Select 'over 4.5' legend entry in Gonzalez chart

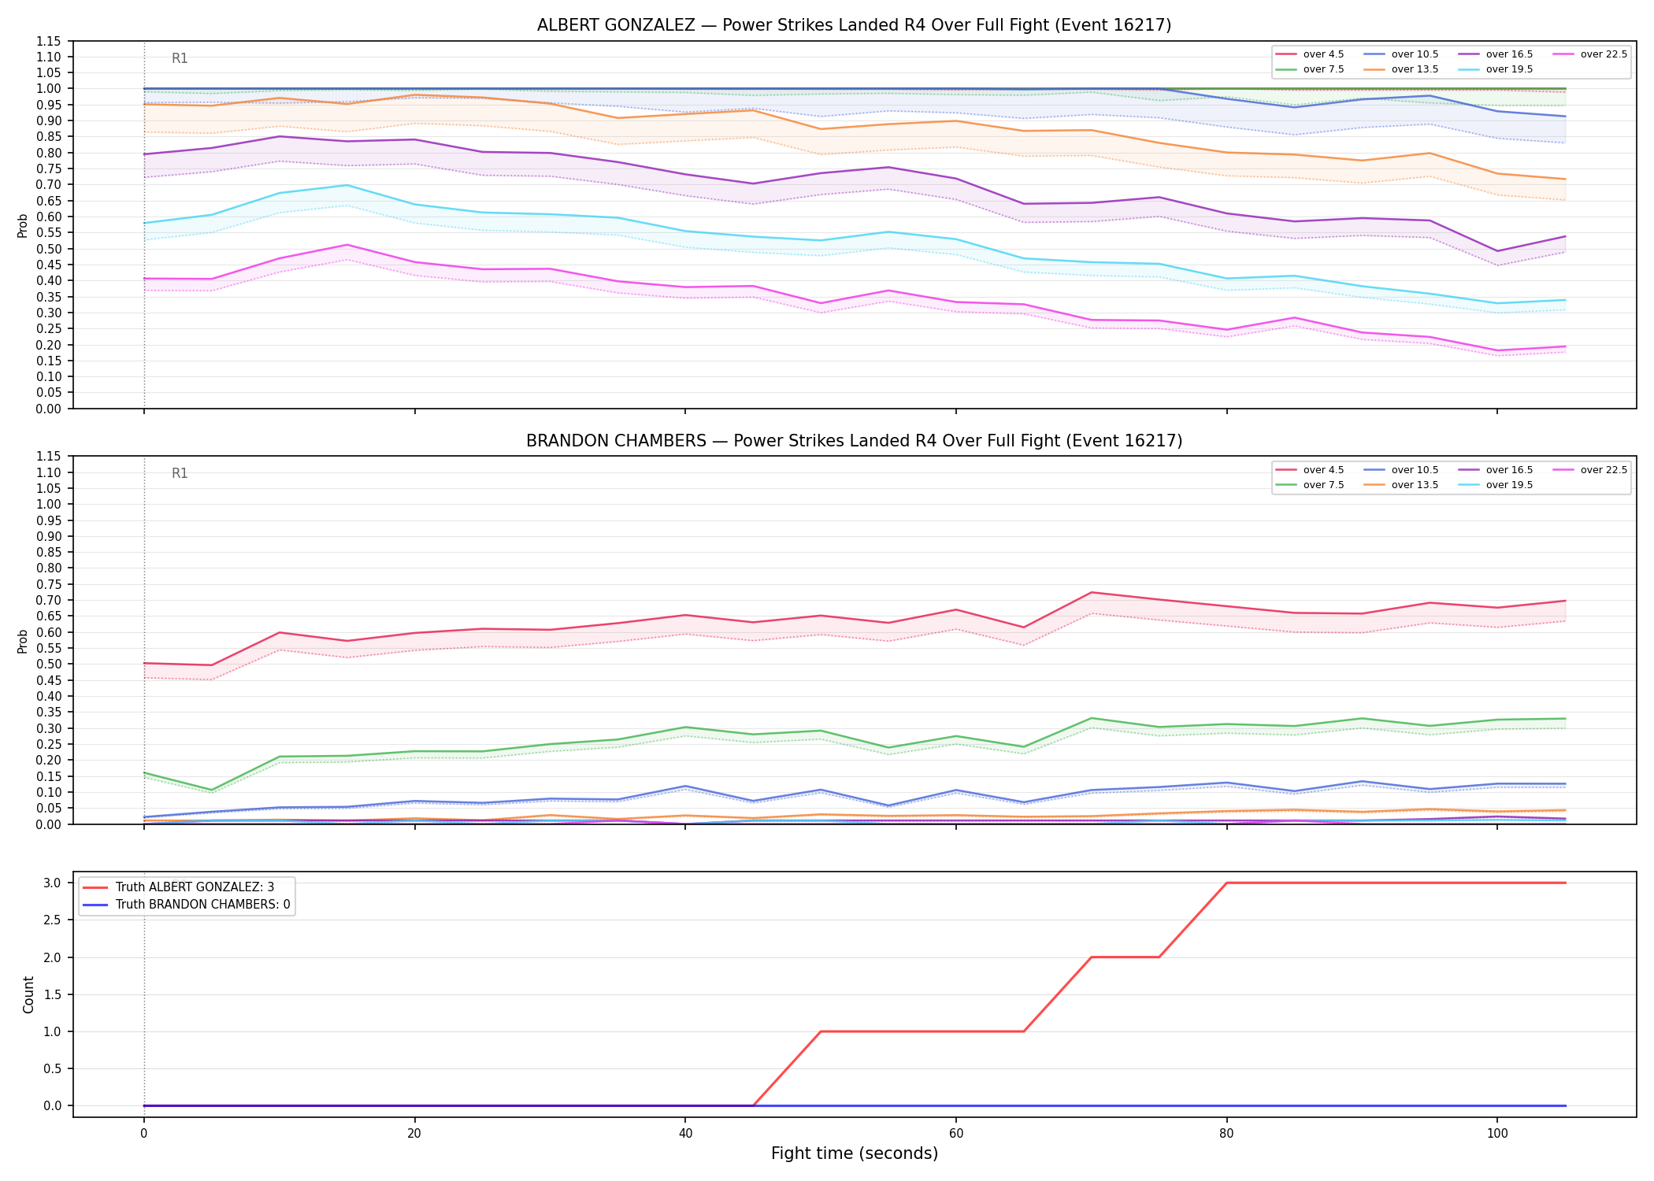pyautogui.click(x=1310, y=54)
